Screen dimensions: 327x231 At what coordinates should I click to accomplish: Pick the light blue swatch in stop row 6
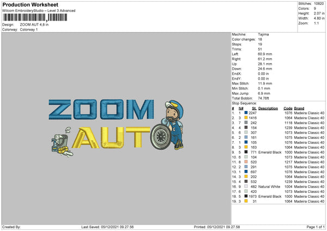coord(246,137)
